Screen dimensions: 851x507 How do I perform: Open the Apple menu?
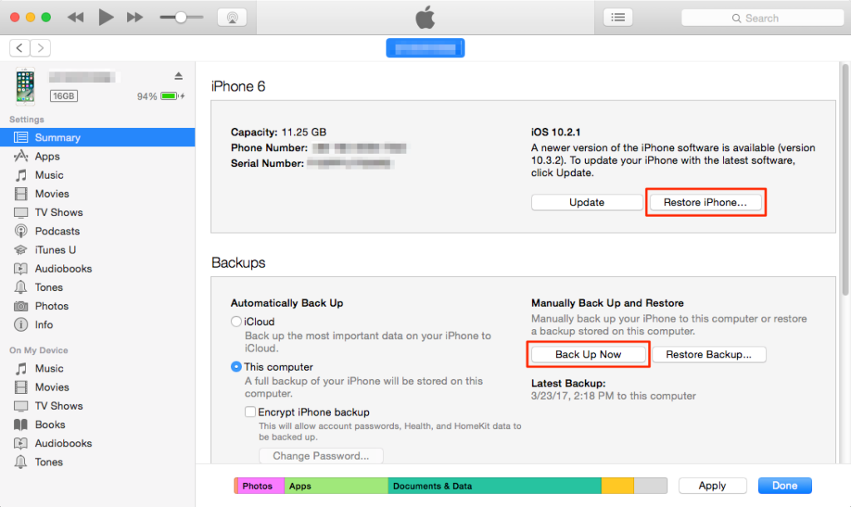[x=425, y=17]
